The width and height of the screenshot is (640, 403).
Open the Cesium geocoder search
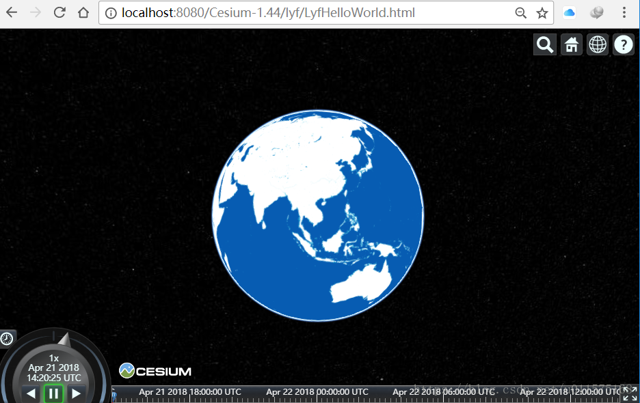point(545,44)
